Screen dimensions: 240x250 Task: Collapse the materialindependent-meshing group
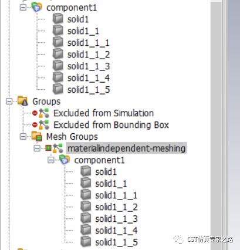(37, 148)
